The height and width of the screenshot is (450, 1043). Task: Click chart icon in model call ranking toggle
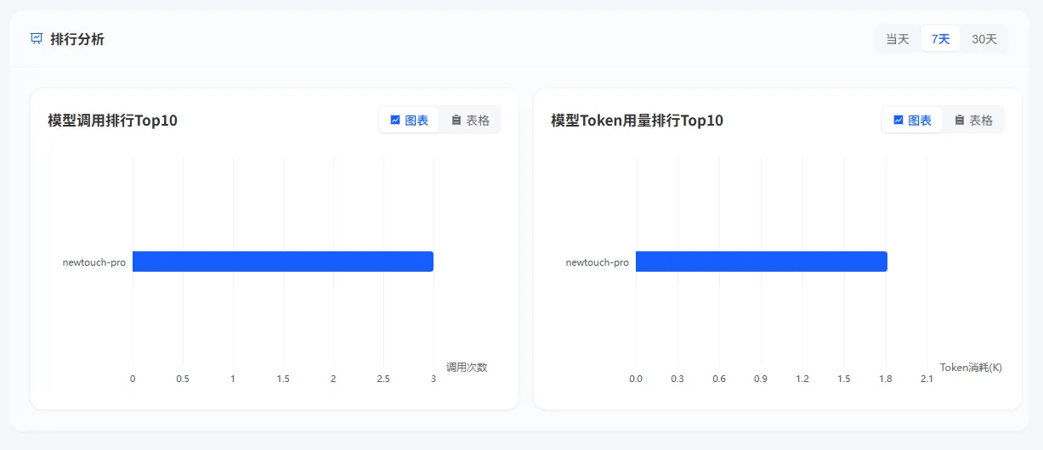[x=395, y=120]
